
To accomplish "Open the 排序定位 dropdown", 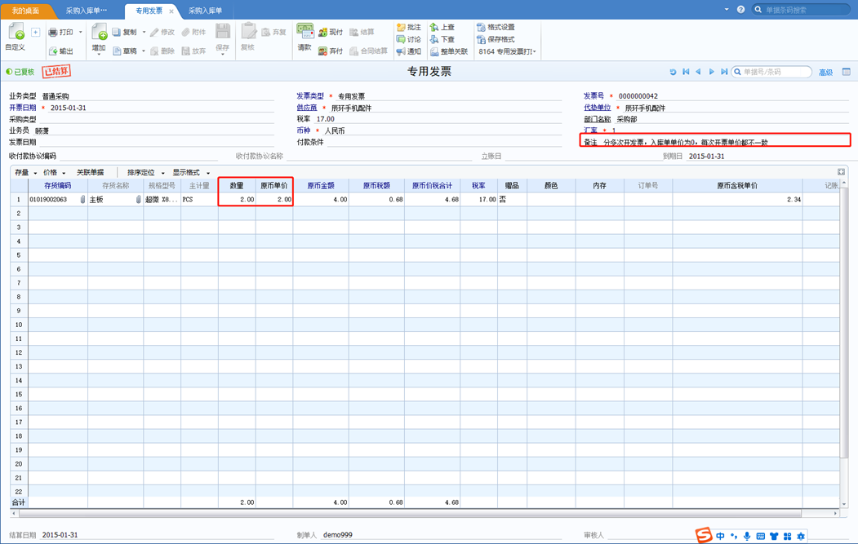I will (145, 172).
